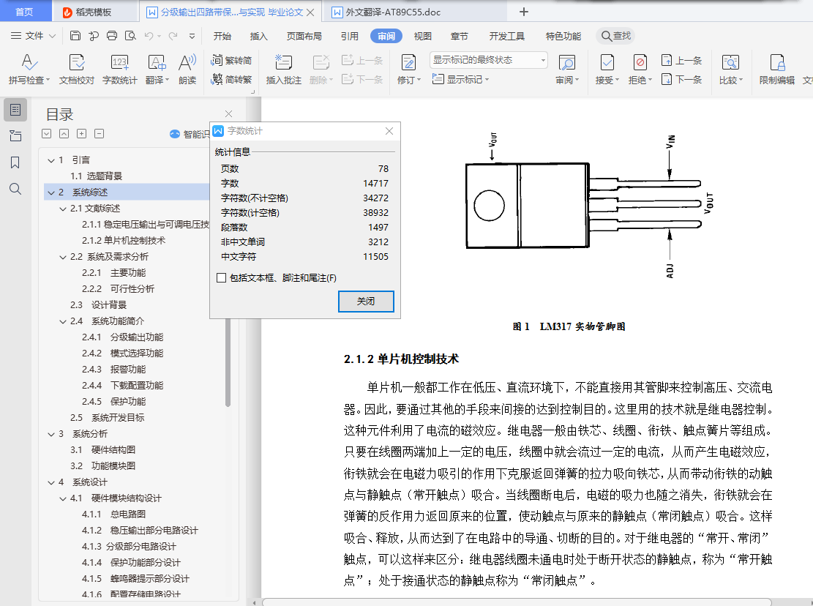Screen dimensions: 813x606
Task: Click expand-all plus button in outline panel
Action: [x=81, y=134]
